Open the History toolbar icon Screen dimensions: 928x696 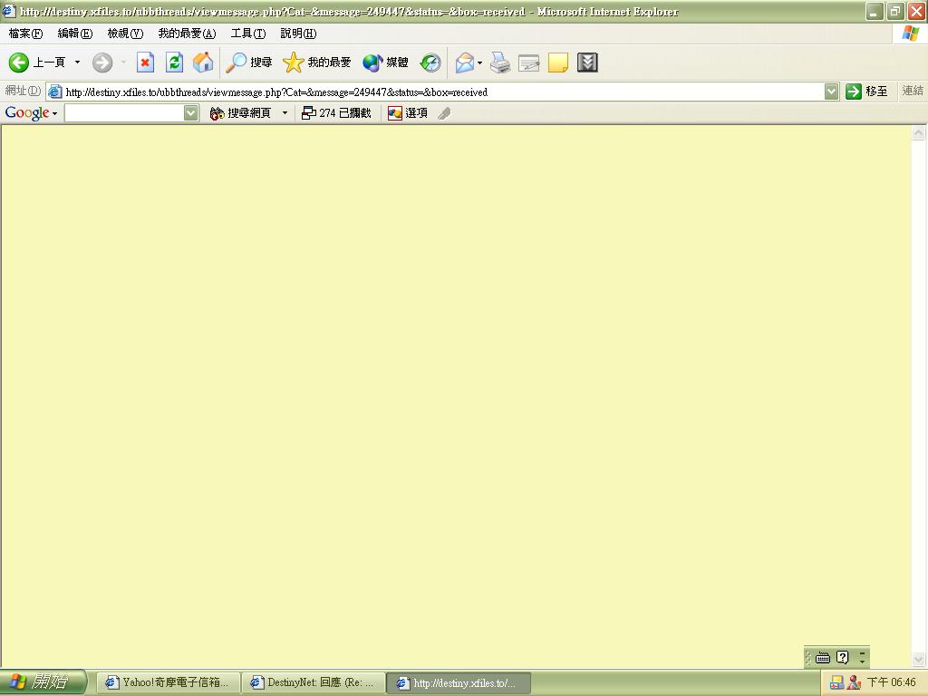click(x=430, y=63)
